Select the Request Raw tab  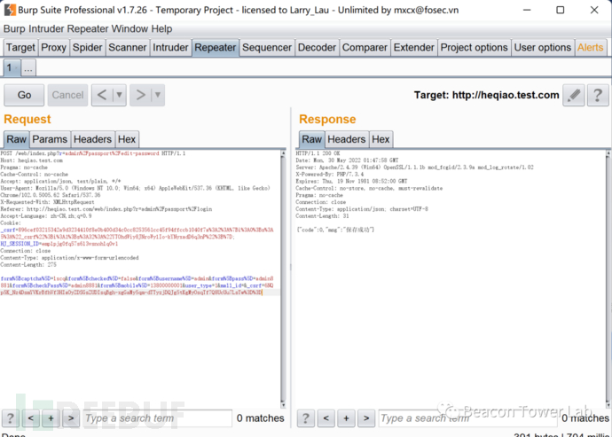point(16,139)
